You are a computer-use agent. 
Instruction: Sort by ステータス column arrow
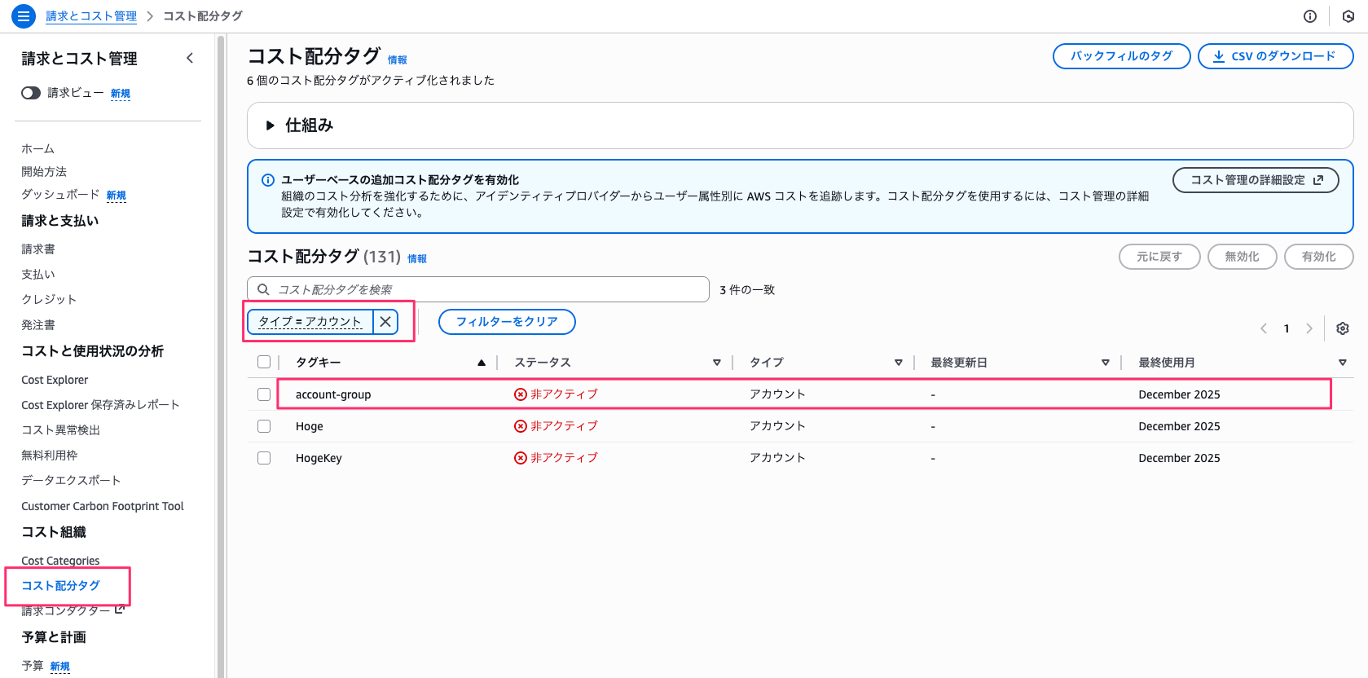click(717, 363)
